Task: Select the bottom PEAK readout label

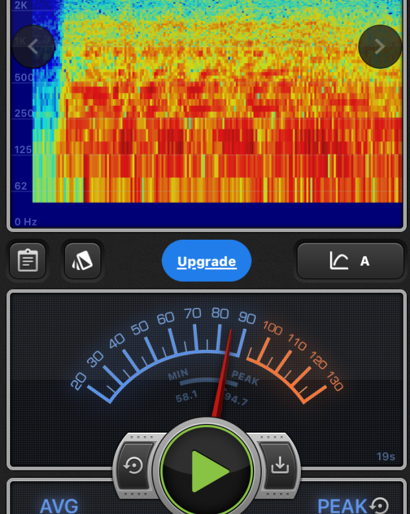Action: (x=342, y=506)
